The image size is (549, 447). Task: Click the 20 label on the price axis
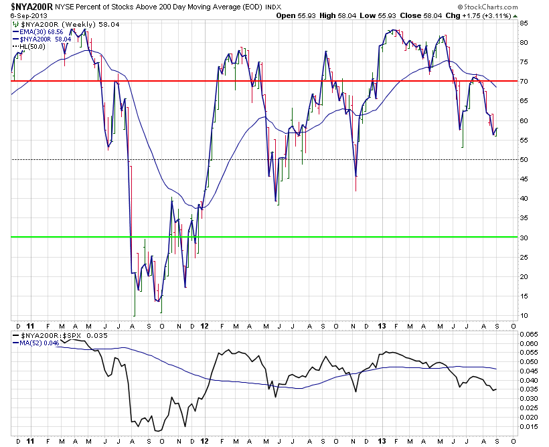[x=524, y=276]
